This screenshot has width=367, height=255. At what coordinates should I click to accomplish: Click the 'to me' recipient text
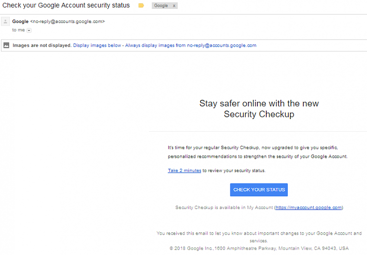(x=19, y=30)
